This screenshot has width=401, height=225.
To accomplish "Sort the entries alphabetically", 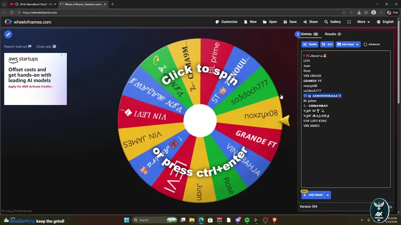I will (x=327, y=44).
